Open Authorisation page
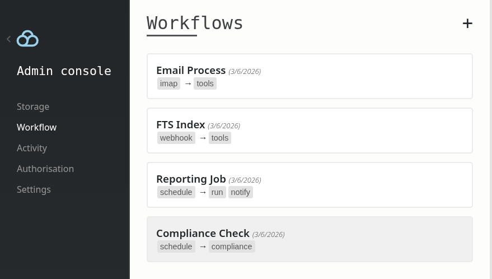The width and height of the screenshot is (492, 279). 45,169
